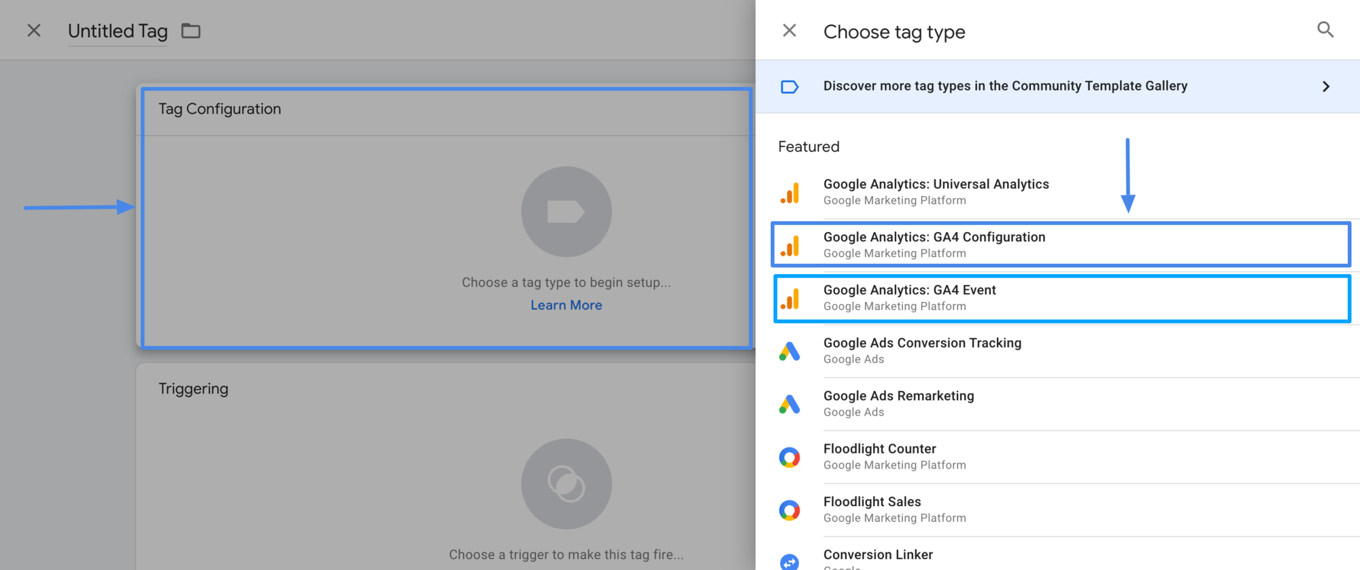
Task: Open the Learn More link
Action: tap(566, 305)
